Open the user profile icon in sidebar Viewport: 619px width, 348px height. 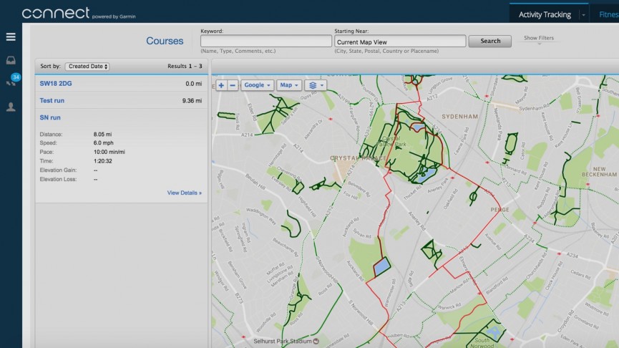tap(11, 107)
